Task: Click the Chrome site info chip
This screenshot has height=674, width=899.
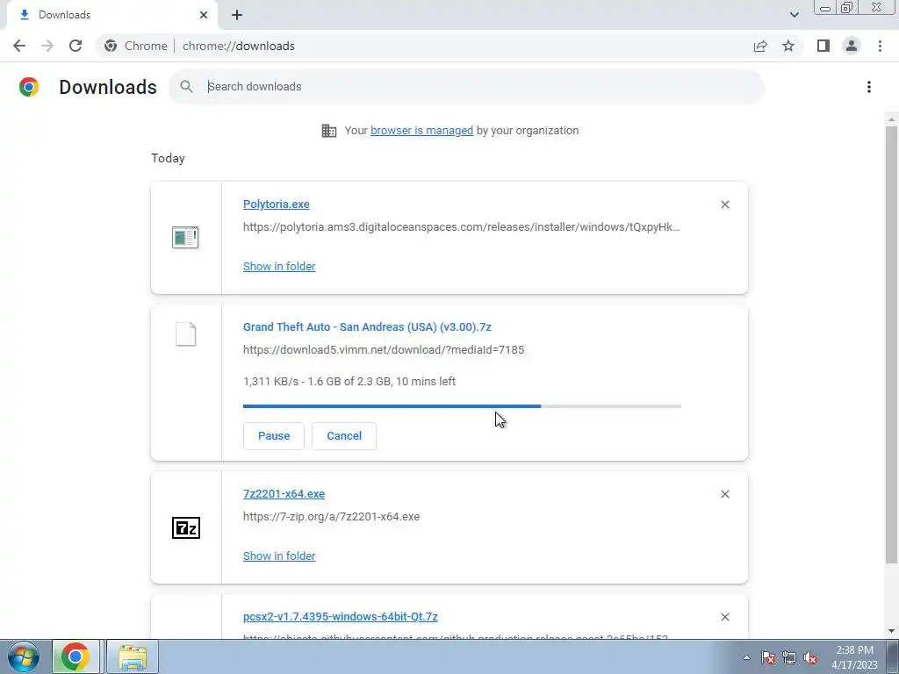Action: pyautogui.click(x=136, y=46)
